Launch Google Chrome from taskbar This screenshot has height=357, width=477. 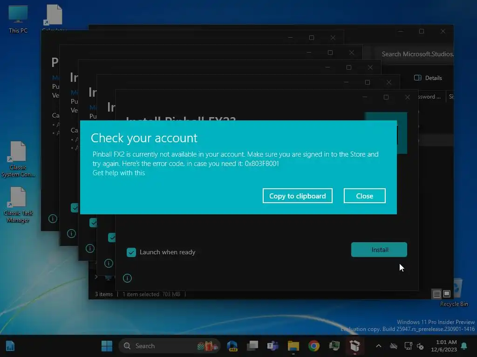[x=313, y=346]
